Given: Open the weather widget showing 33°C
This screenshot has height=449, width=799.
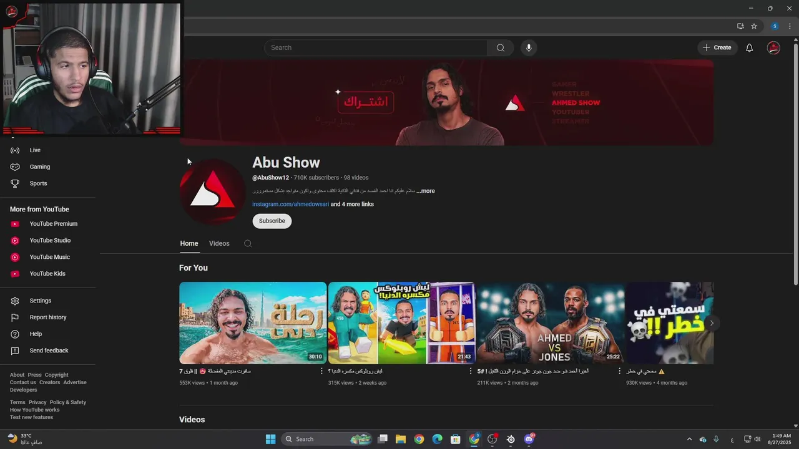Looking at the screenshot, I should click(x=25, y=439).
